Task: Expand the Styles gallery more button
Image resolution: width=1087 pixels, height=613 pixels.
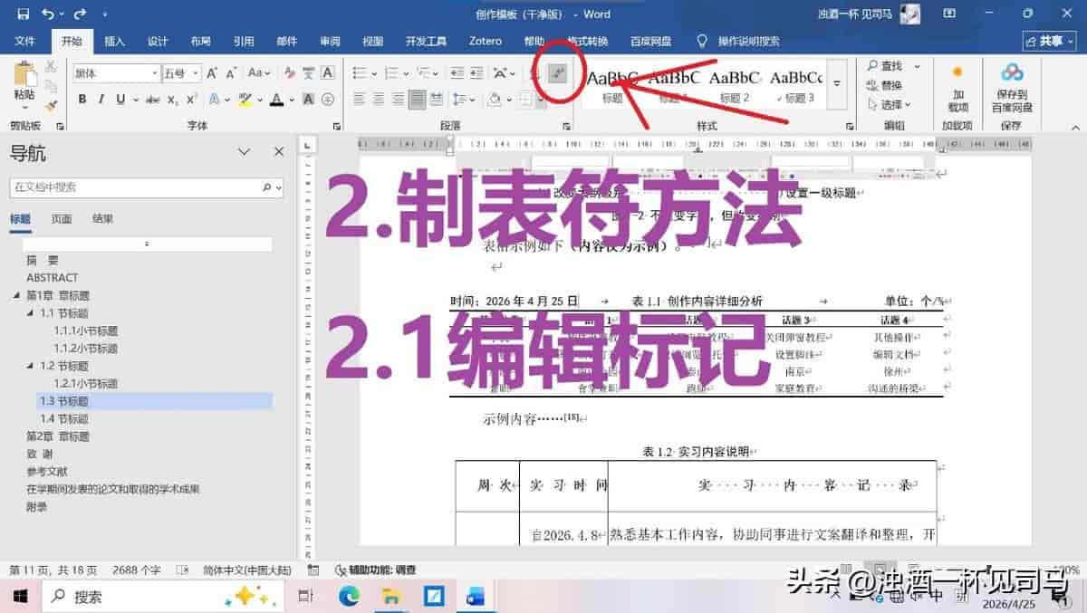Action: pyautogui.click(x=837, y=86)
